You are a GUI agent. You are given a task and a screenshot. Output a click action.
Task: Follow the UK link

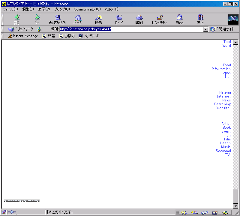[x=227, y=77]
